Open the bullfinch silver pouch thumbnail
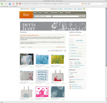The image size is (107, 103). pos(27,75)
